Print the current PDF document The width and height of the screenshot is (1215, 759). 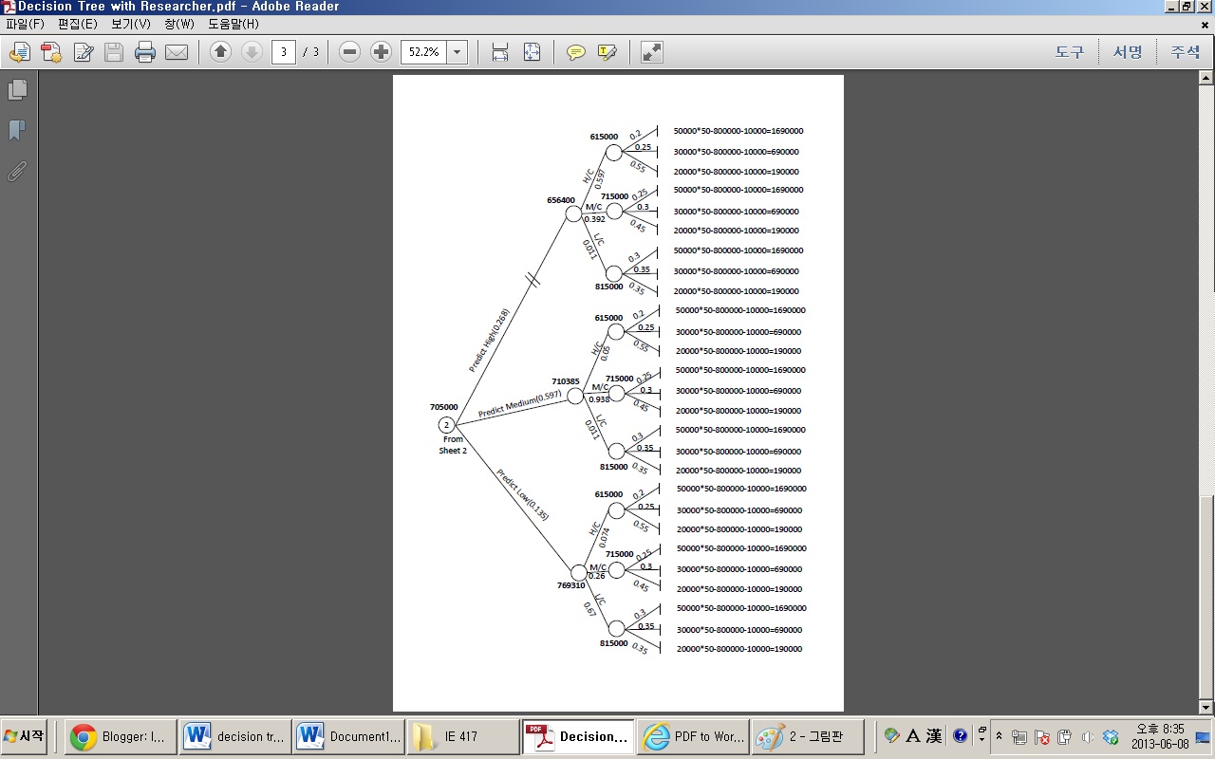pyautogui.click(x=142, y=52)
